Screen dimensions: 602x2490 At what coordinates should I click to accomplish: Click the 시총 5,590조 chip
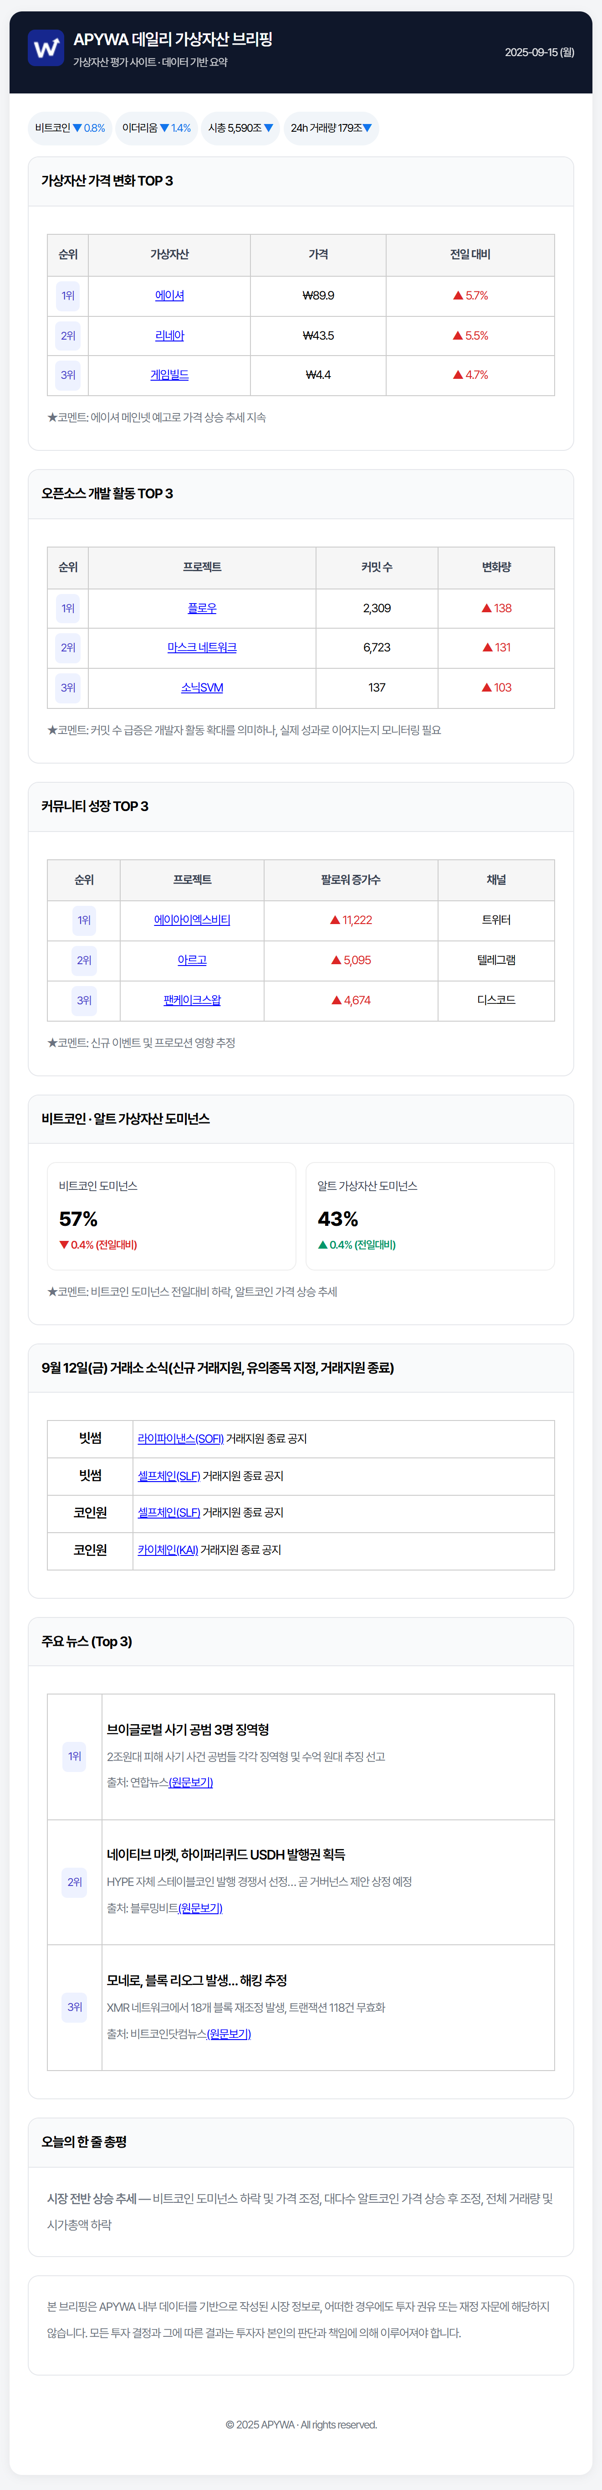(x=240, y=128)
